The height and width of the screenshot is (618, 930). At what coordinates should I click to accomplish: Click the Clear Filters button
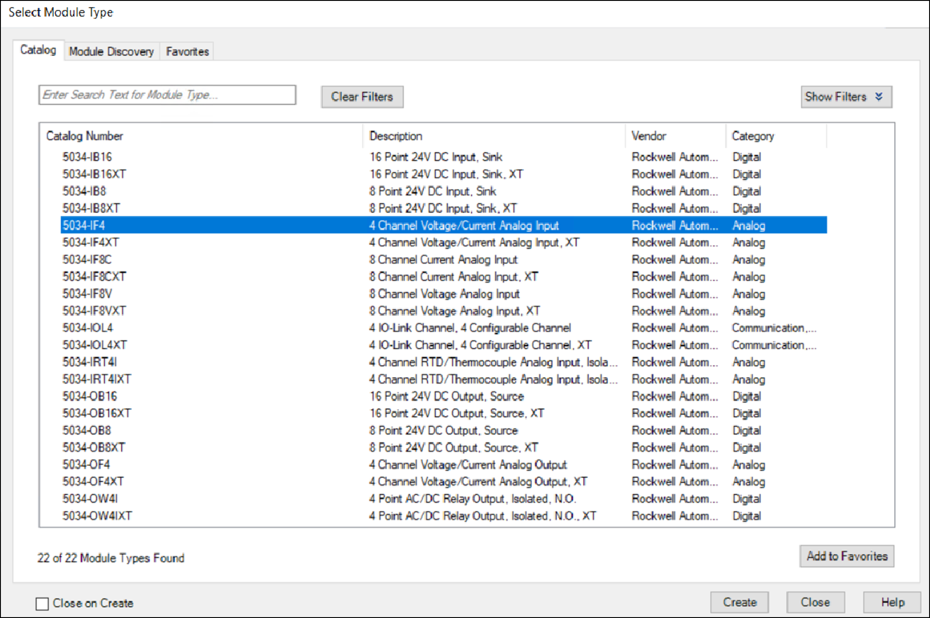pyautogui.click(x=362, y=97)
